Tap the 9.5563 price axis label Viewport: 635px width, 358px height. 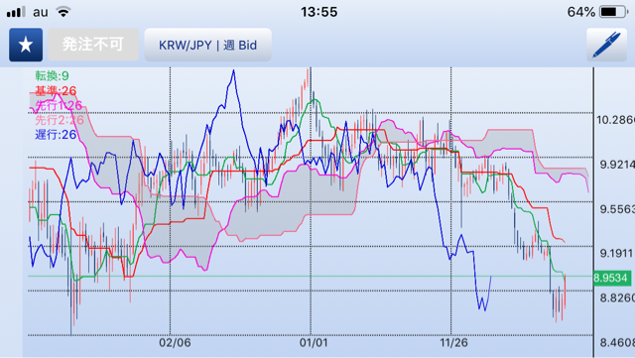617,209
